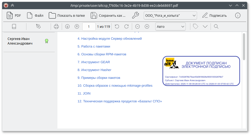Image resolution: width=251 pixels, height=135 pixels.
Task: Rotate the page clockwise
Action: pos(126,26)
